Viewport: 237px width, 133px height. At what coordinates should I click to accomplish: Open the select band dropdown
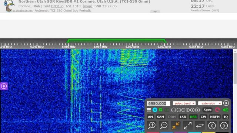click(184, 103)
